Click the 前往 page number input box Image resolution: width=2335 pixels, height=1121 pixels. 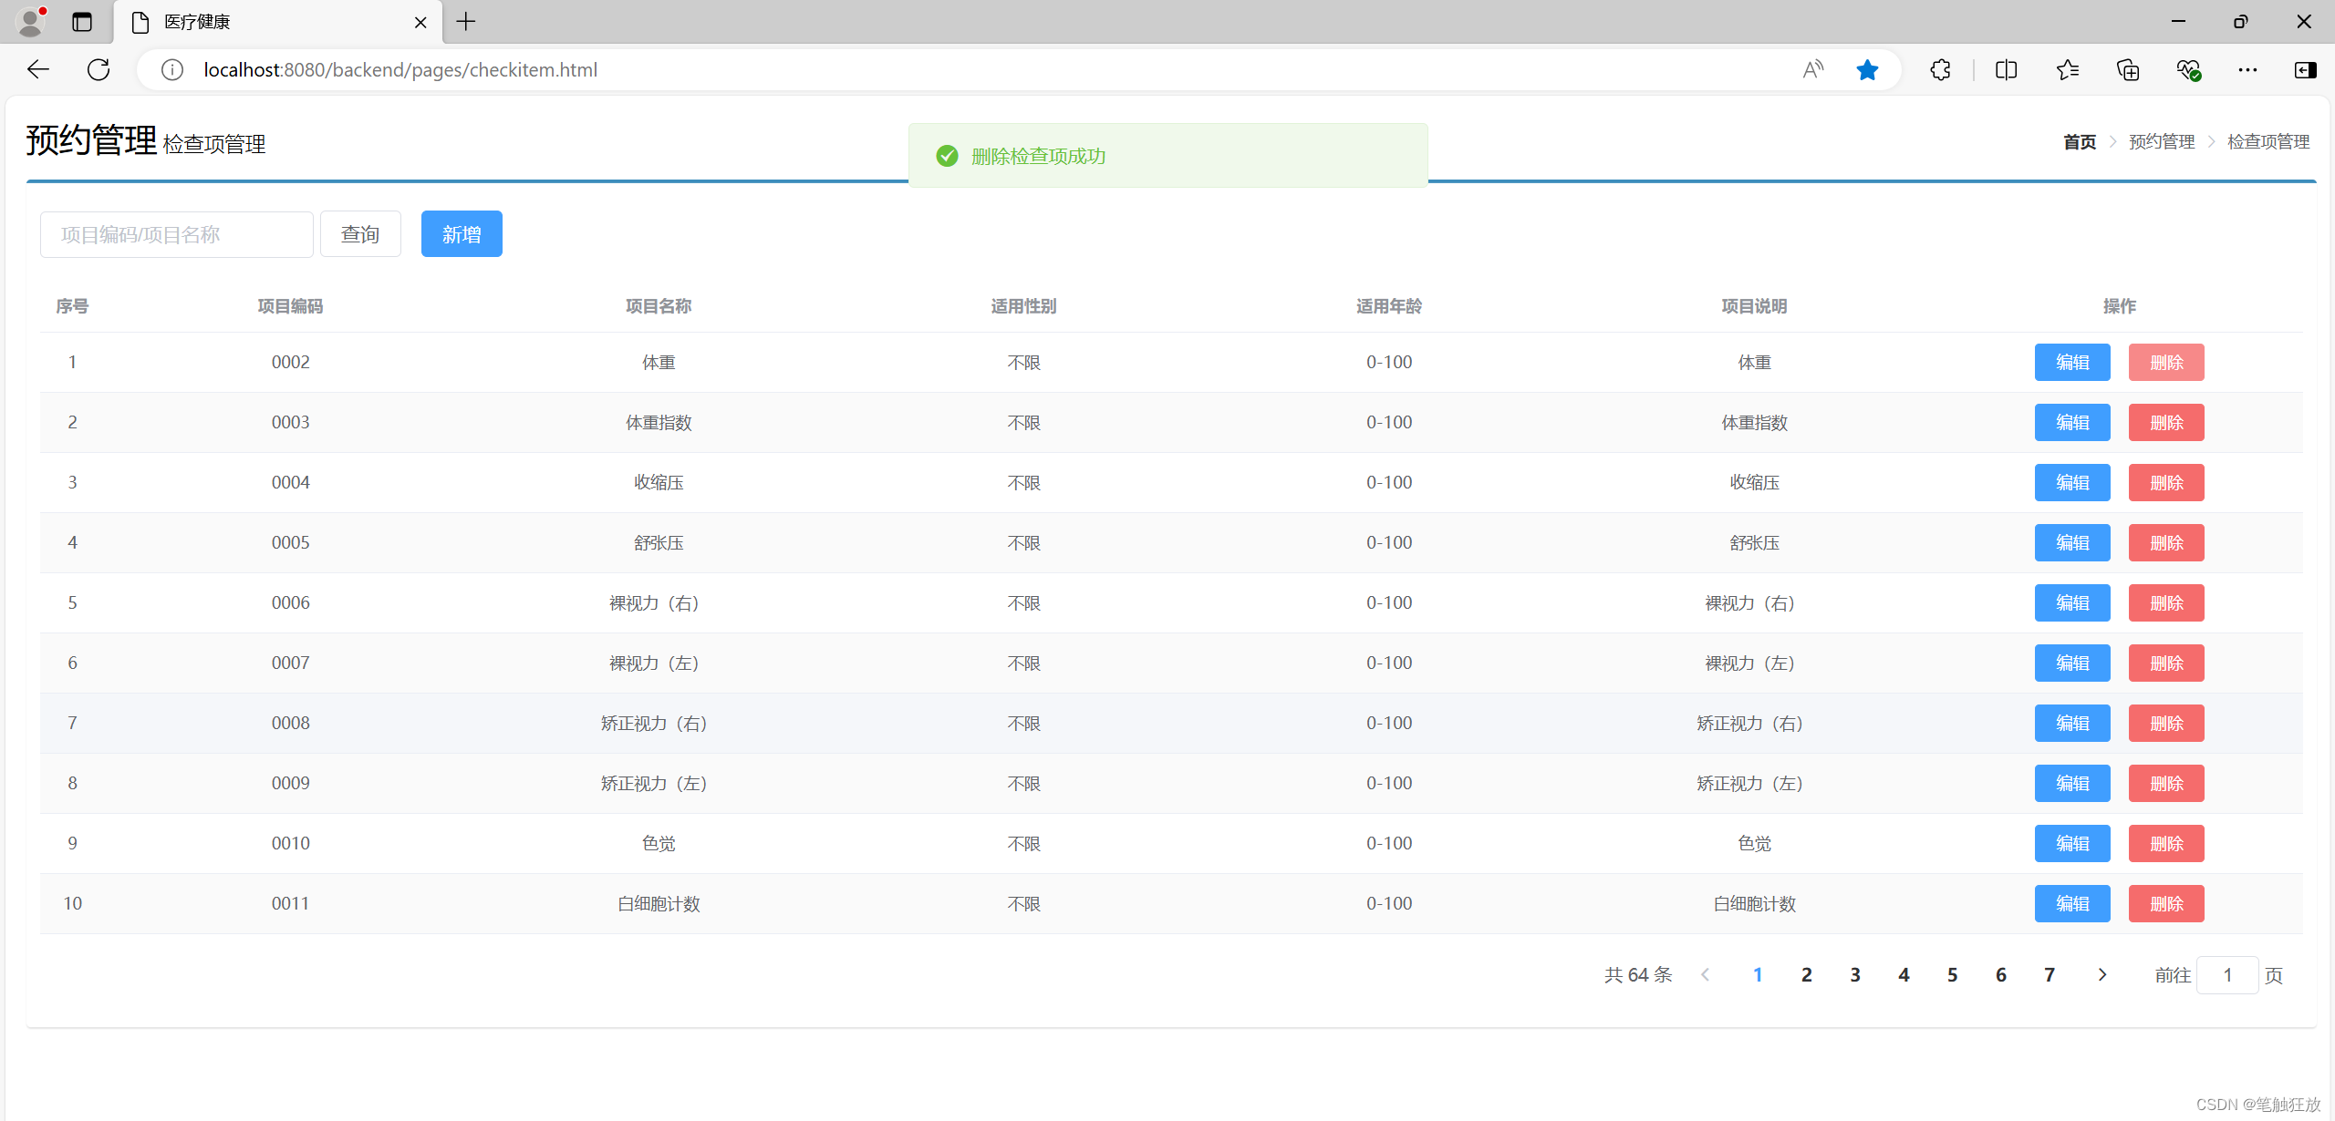click(2227, 975)
